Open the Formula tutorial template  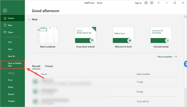[161, 35]
